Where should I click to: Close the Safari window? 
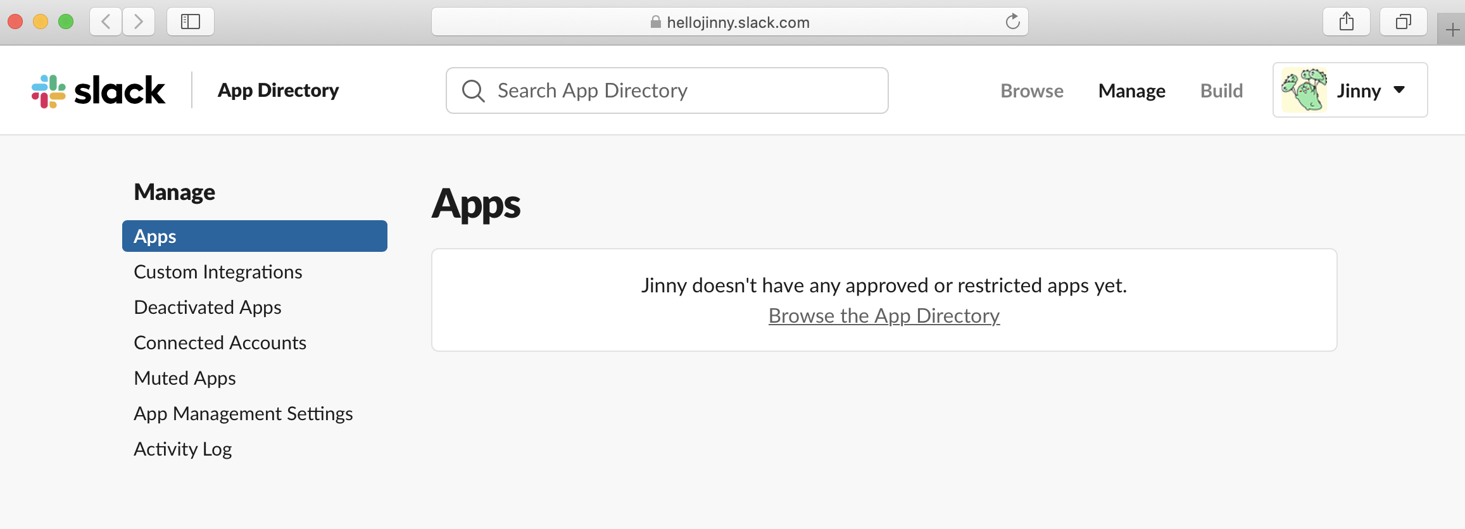(x=15, y=22)
